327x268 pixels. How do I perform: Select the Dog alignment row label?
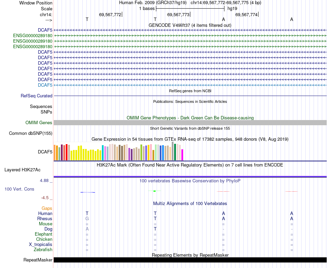tap(48, 229)
